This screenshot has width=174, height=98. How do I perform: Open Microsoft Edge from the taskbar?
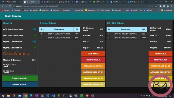click(31, 96)
